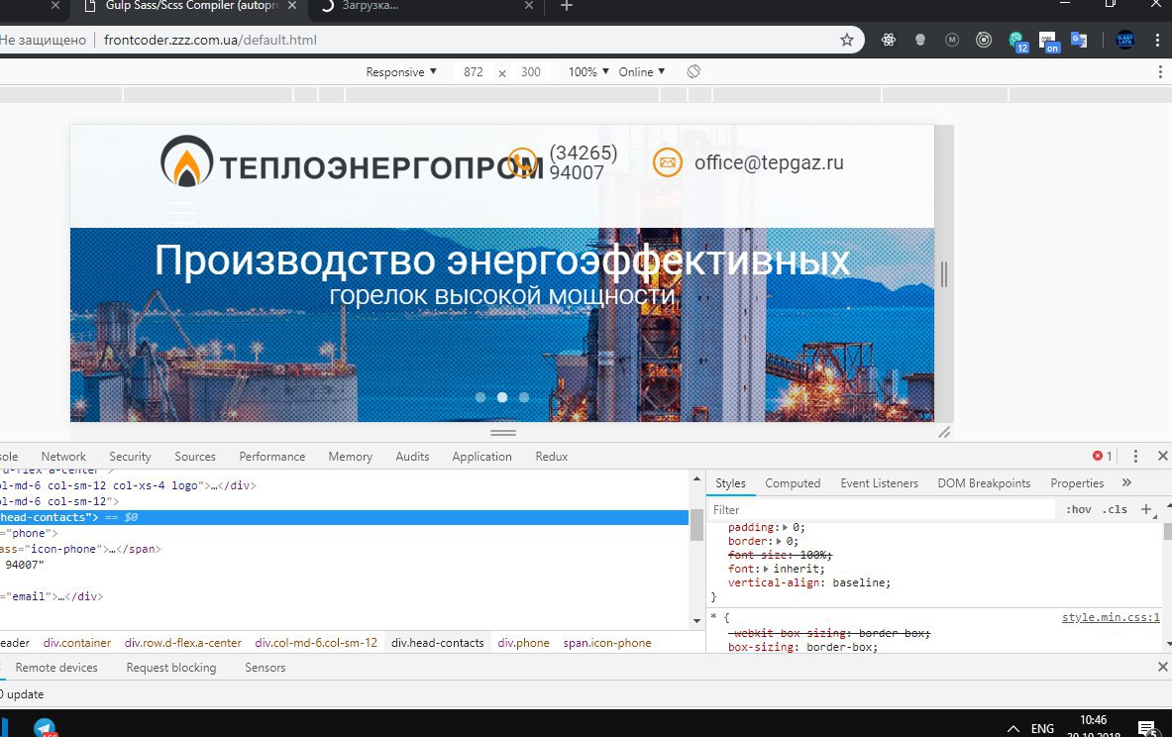The width and height of the screenshot is (1172, 737).
Task: Toggle element state with :hov
Action: pyautogui.click(x=1079, y=509)
